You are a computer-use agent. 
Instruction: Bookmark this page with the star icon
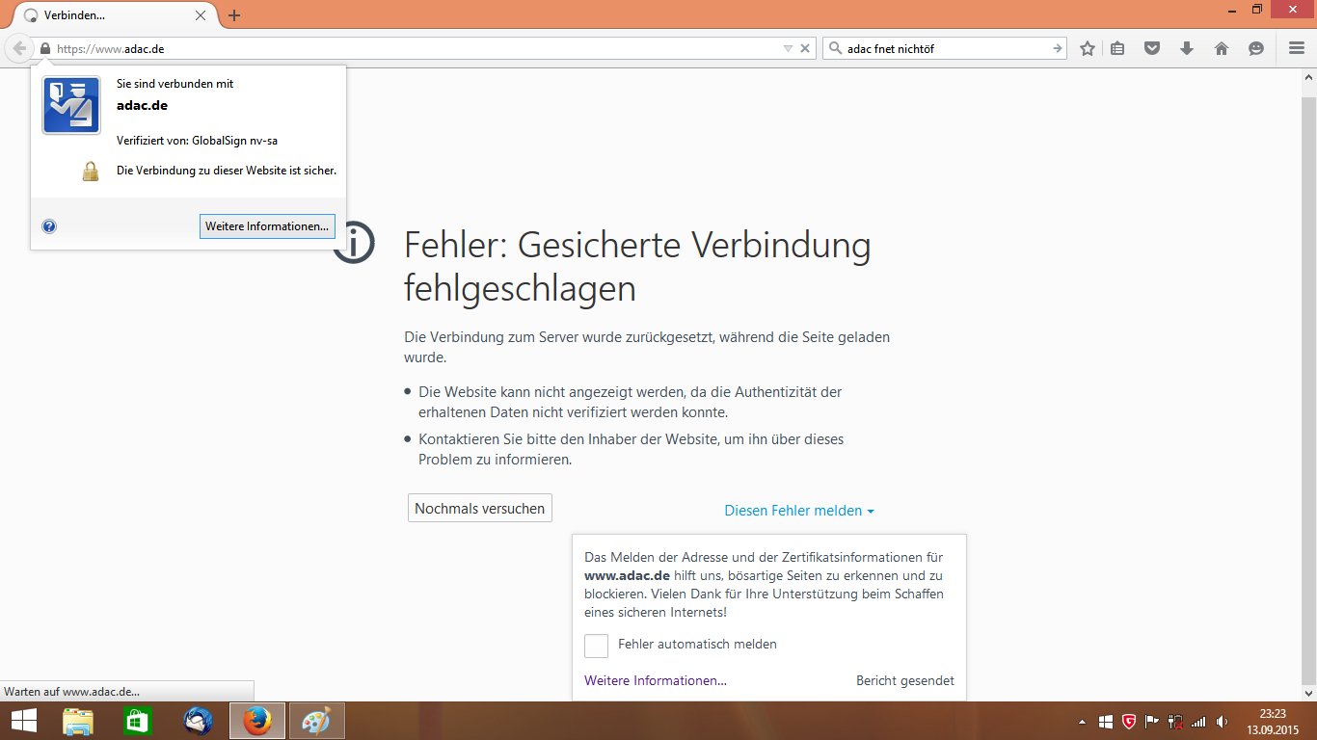tap(1088, 48)
